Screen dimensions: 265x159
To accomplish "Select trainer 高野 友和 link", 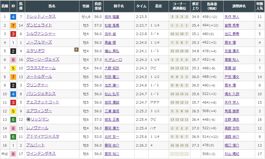I will (232, 128).
